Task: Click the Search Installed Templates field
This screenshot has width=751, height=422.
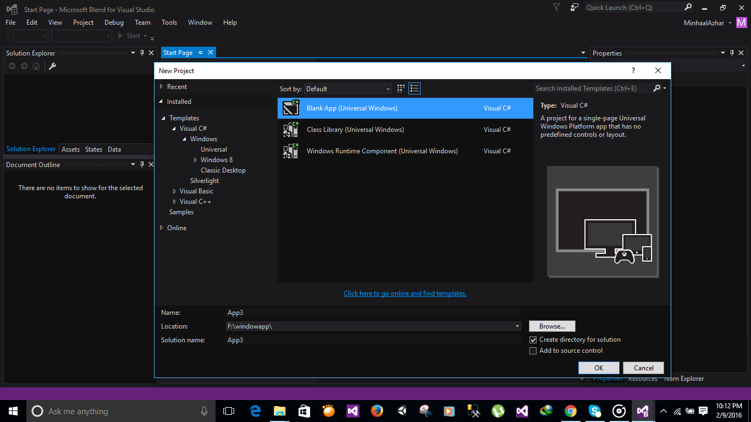Action: (x=593, y=88)
